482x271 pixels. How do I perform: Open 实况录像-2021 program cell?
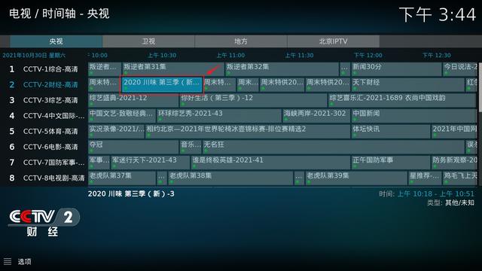[116, 131]
